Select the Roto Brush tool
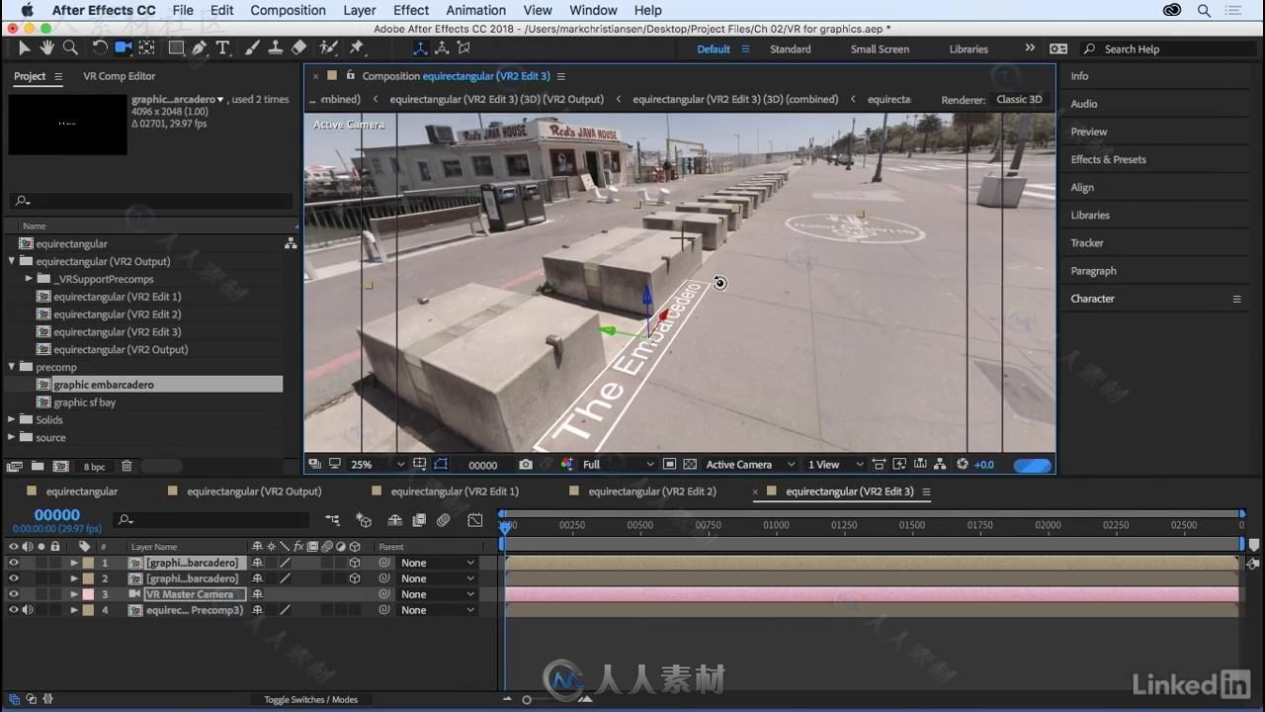Viewport: 1265px width, 712px height. pyautogui.click(x=328, y=47)
